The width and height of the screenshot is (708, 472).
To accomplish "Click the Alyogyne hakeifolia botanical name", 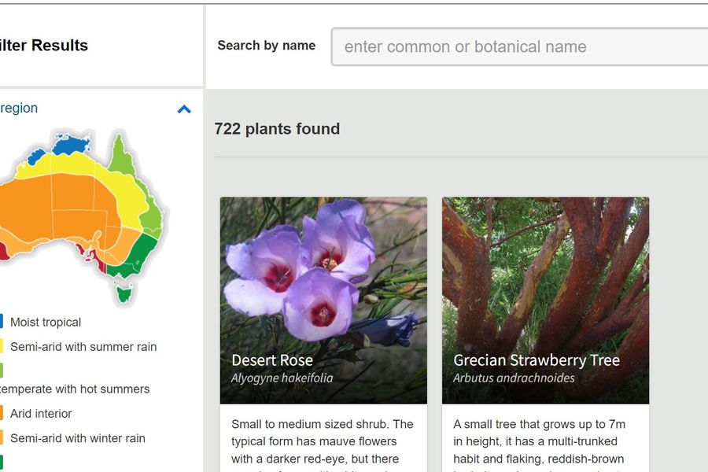I will (282, 378).
